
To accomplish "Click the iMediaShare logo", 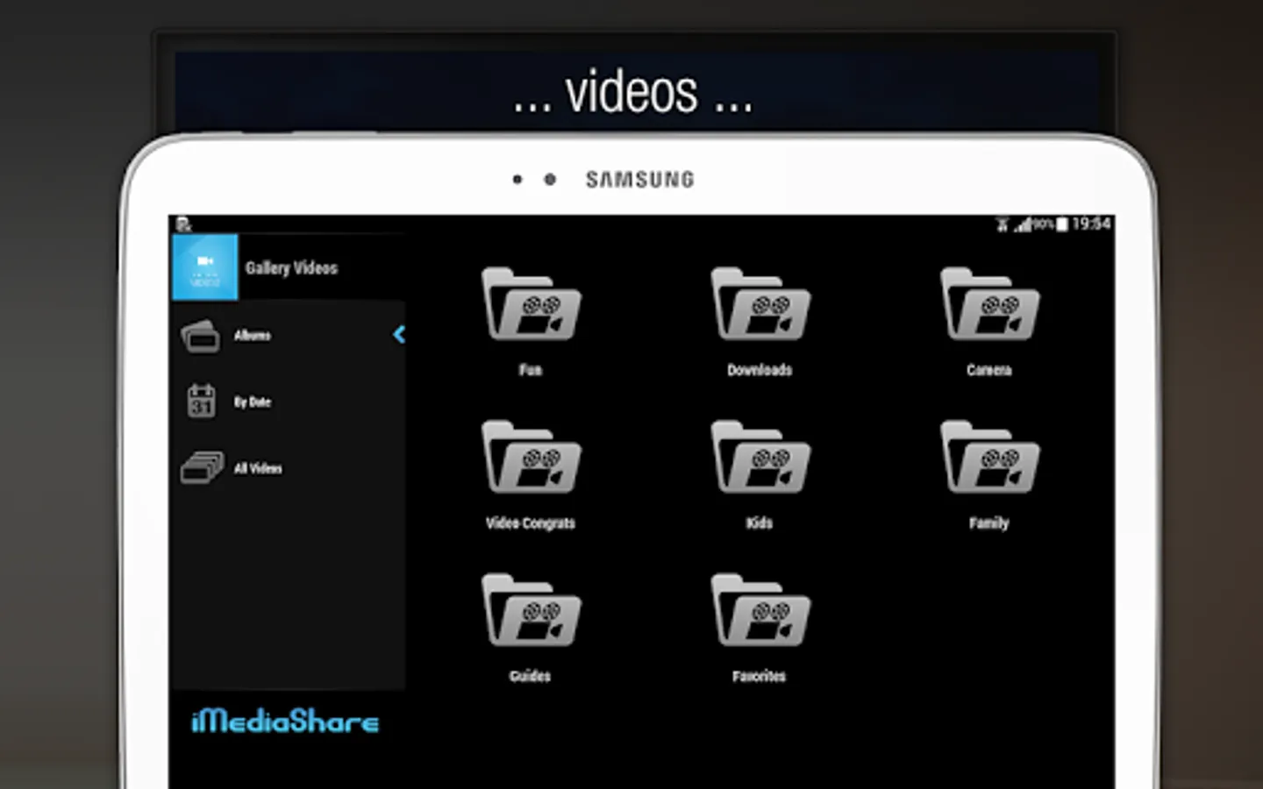I will click(285, 721).
